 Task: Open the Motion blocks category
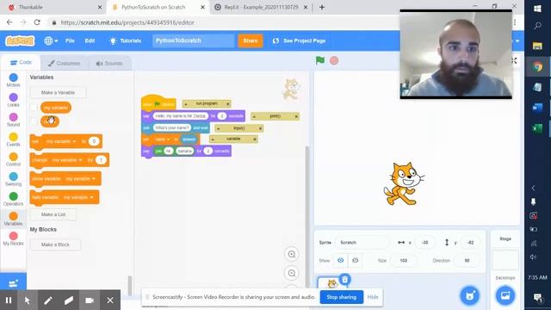14,80
